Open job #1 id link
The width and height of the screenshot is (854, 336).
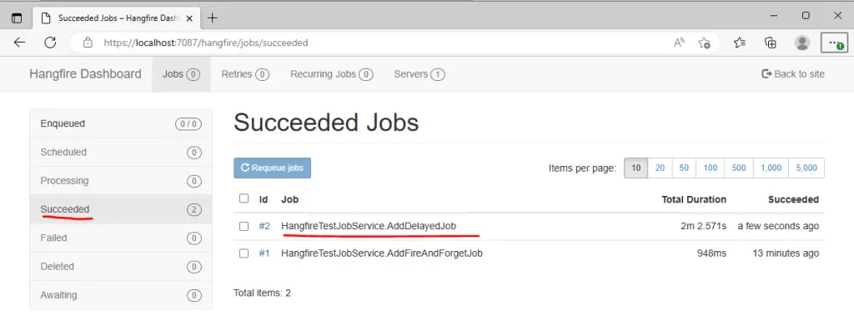[264, 253]
